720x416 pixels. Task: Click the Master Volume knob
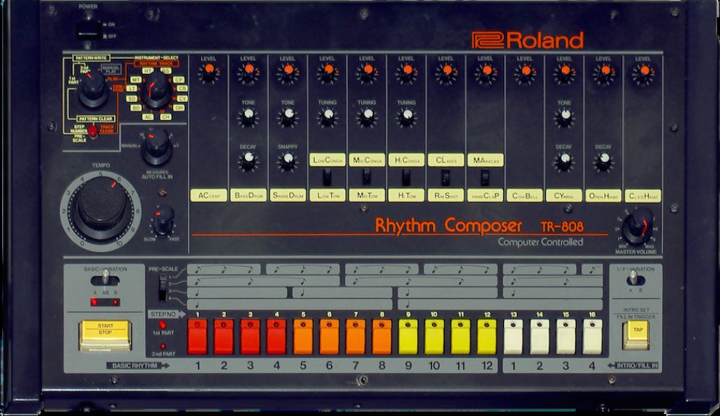tap(638, 227)
